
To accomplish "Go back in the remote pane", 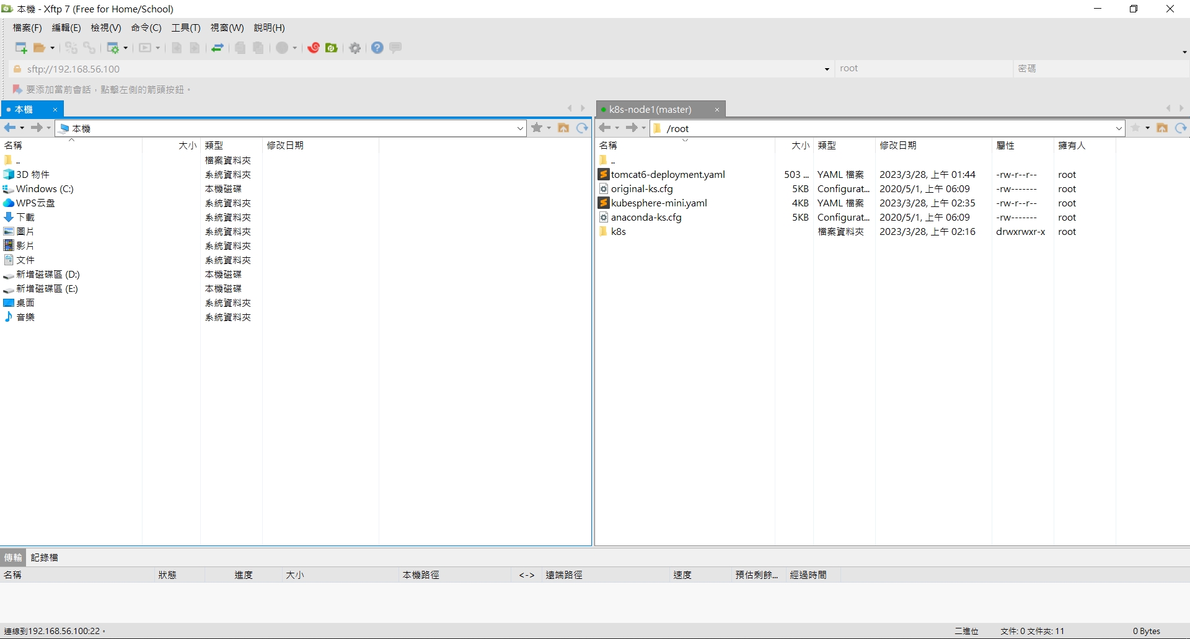I will (x=605, y=128).
